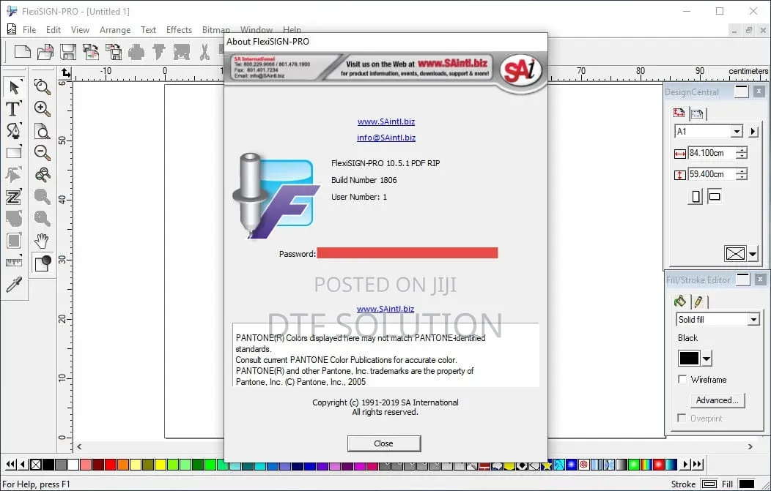Screen dimensions: 771x491
Task: Select the Text tool
Action: 13,108
